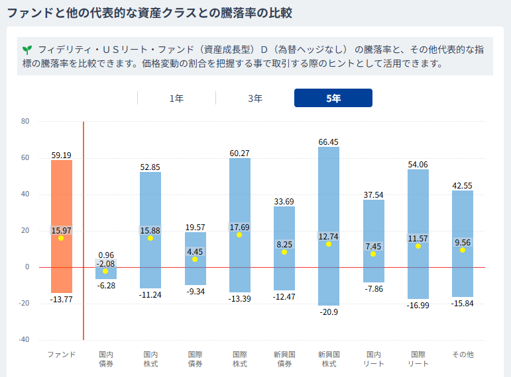Click the 33.69 value label
511x377 pixels.
pos(284,202)
